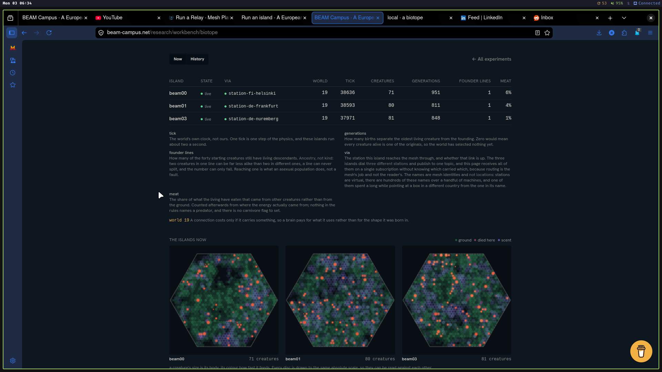Click the forward navigation arrow

click(x=37, y=33)
